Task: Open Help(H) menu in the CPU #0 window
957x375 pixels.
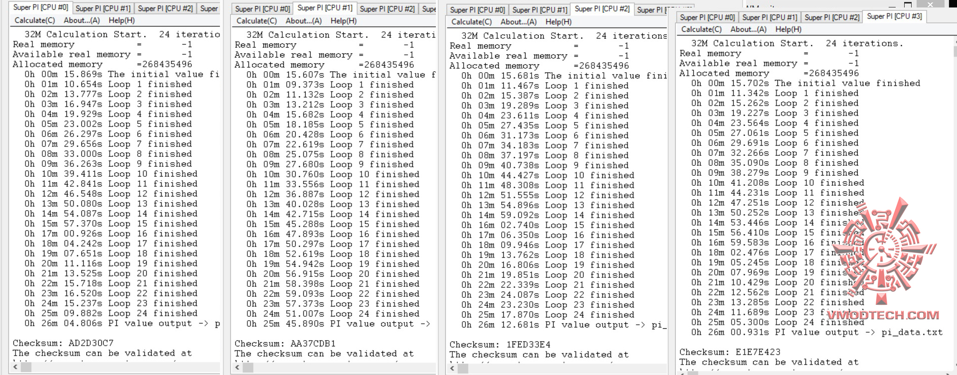Action: coord(122,20)
